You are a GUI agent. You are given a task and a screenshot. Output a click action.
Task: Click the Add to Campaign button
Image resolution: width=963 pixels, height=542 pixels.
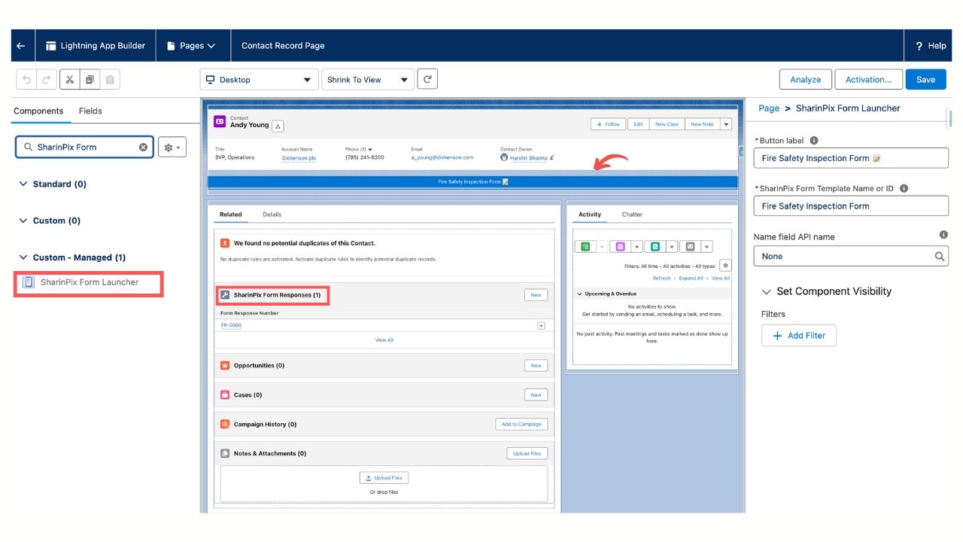[522, 424]
